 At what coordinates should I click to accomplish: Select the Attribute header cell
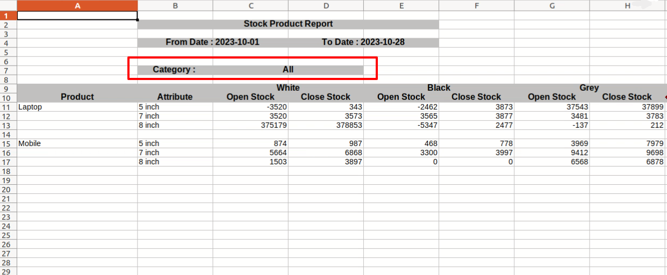(x=175, y=97)
